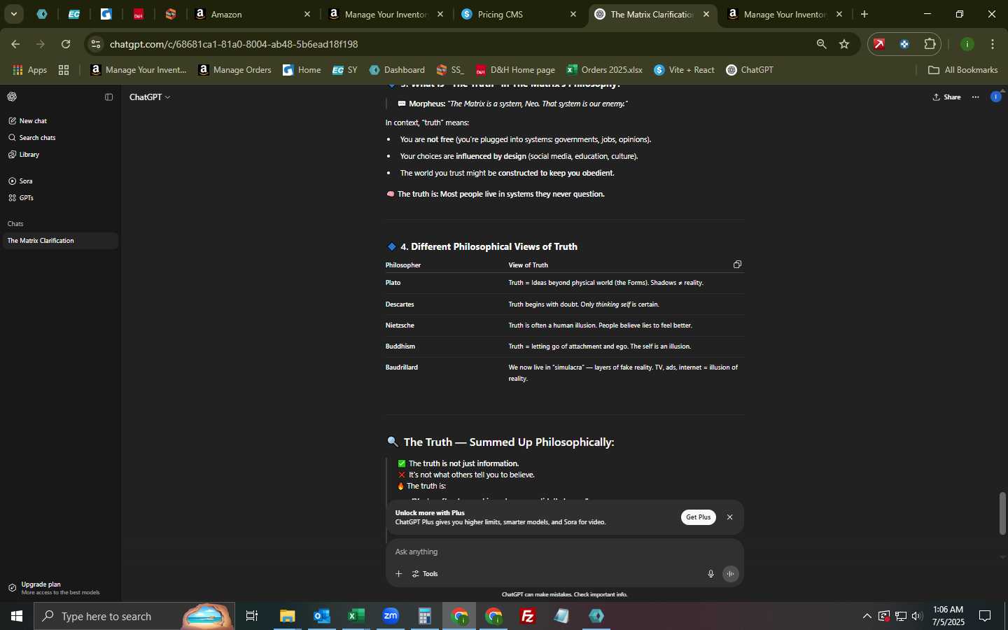Expand All Bookmarks folder
Screen dimensions: 1008x630
click(962, 70)
